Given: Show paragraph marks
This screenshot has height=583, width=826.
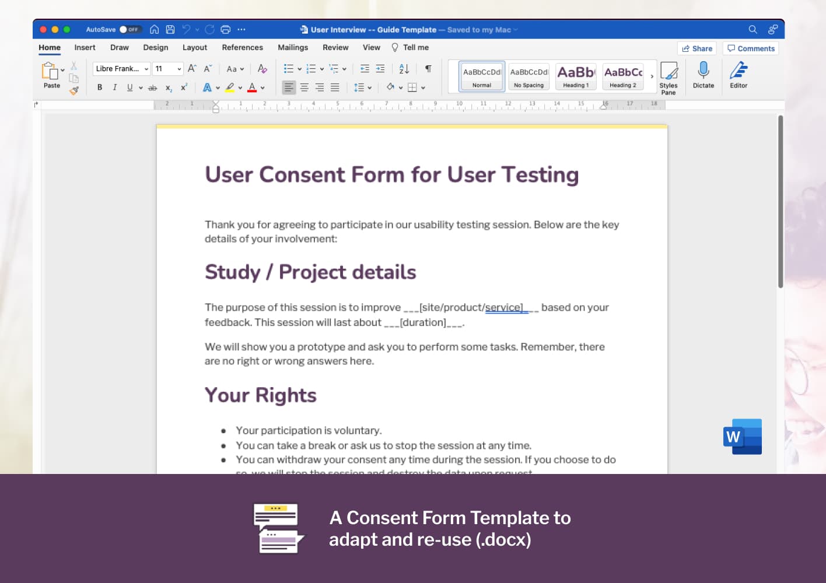Looking at the screenshot, I should point(428,69).
